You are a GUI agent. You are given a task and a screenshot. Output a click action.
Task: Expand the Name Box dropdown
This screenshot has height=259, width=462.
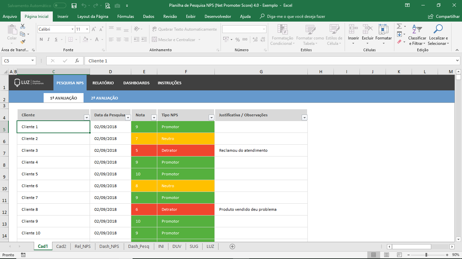pyautogui.click(x=33, y=61)
